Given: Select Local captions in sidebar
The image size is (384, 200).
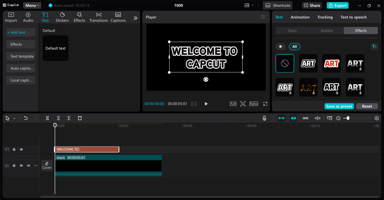Looking at the screenshot, I should [x=21, y=80].
